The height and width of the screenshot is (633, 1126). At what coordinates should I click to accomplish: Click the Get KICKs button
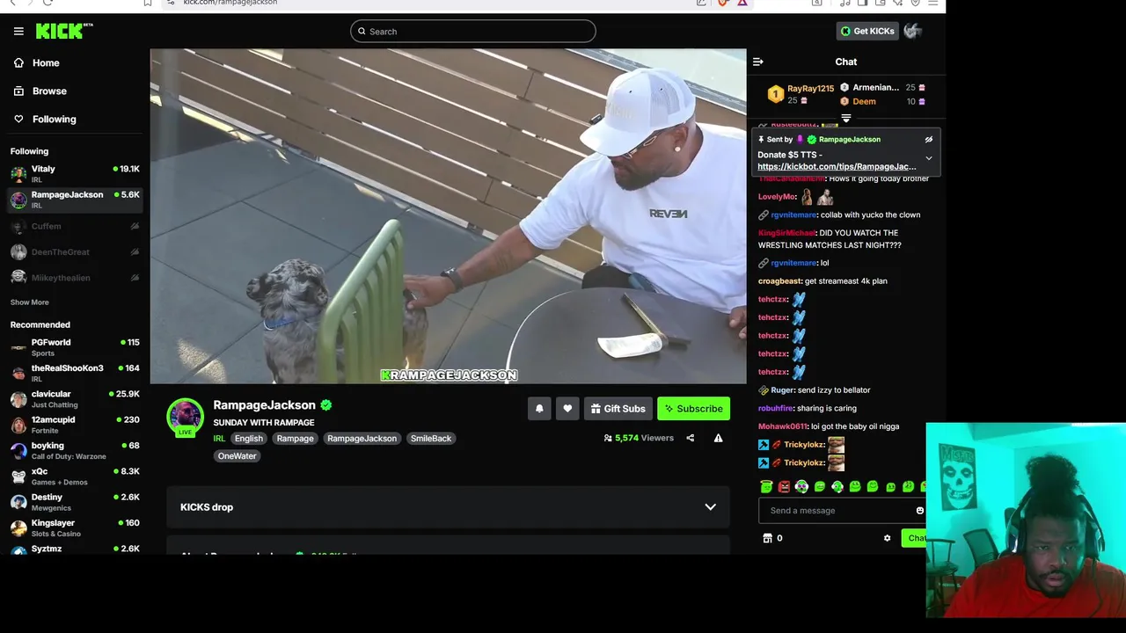point(867,31)
